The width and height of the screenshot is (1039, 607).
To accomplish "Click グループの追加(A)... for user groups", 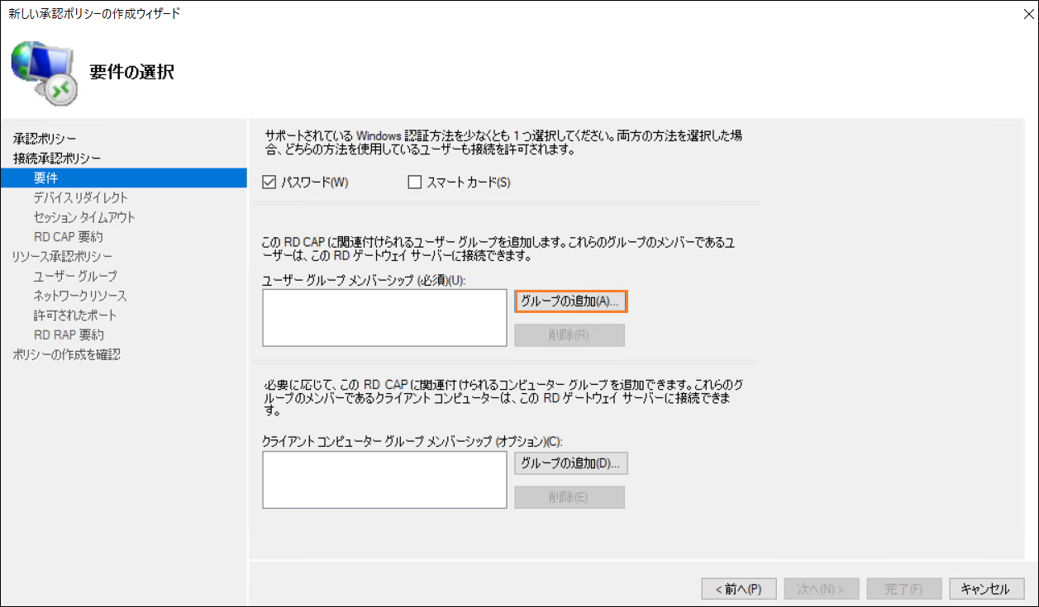I will click(x=570, y=301).
